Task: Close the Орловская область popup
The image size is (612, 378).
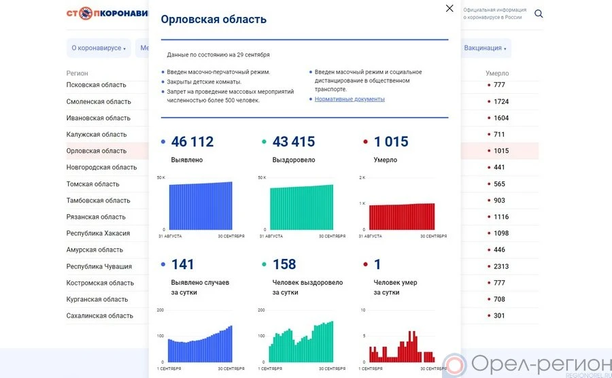Action: pyautogui.click(x=449, y=8)
